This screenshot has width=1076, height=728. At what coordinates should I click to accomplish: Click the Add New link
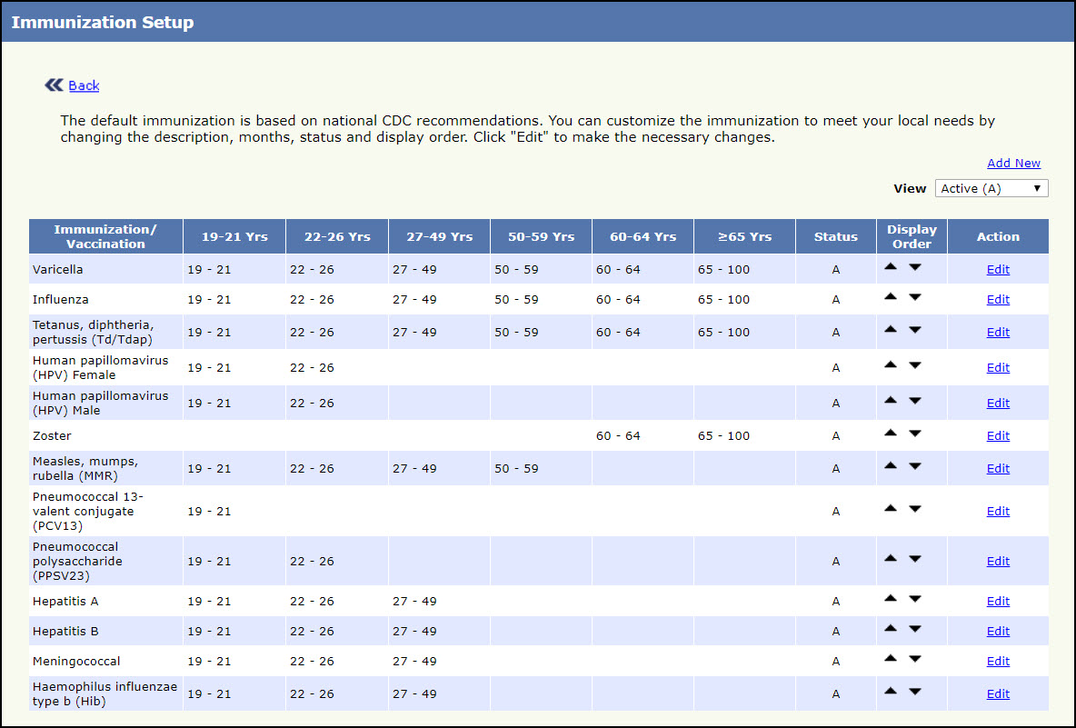click(1013, 164)
